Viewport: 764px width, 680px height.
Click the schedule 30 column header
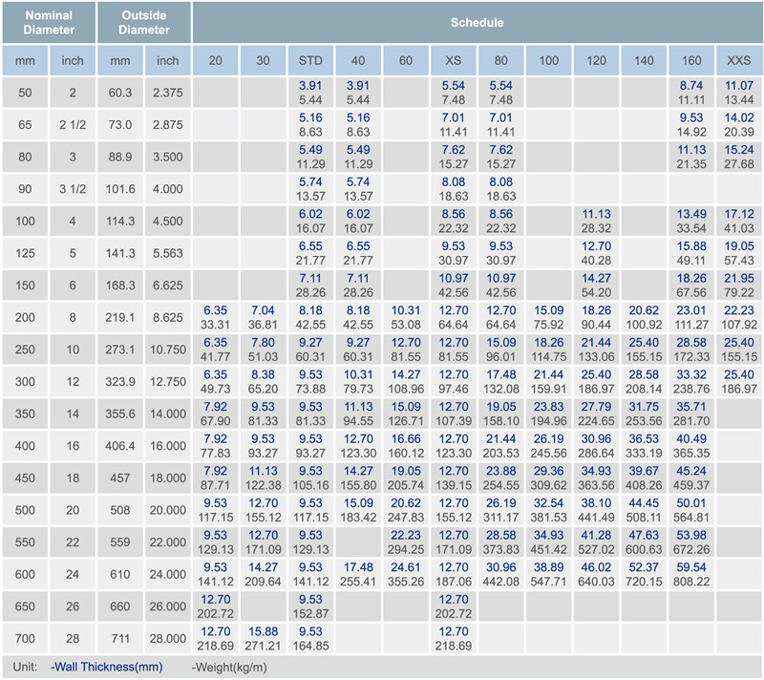pos(263,60)
